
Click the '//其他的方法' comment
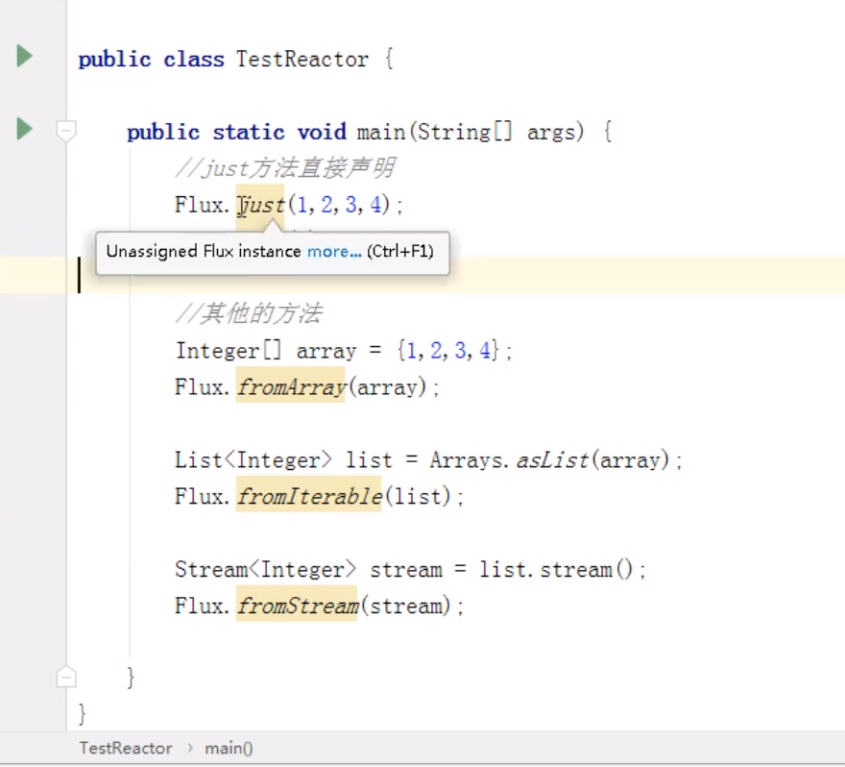coord(250,314)
